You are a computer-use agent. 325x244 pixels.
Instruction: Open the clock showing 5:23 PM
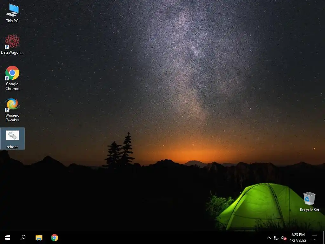point(298,238)
